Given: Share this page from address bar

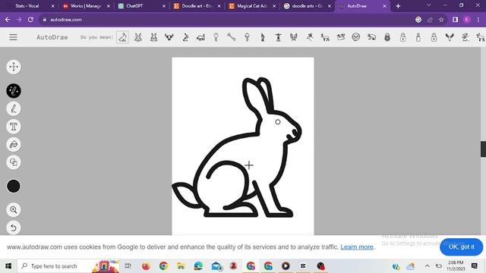Looking at the screenshot, I should pos(430,20).
